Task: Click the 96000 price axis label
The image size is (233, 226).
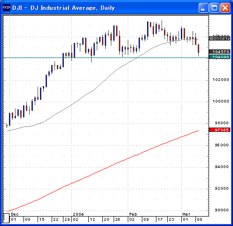Action: coord(222,145)
